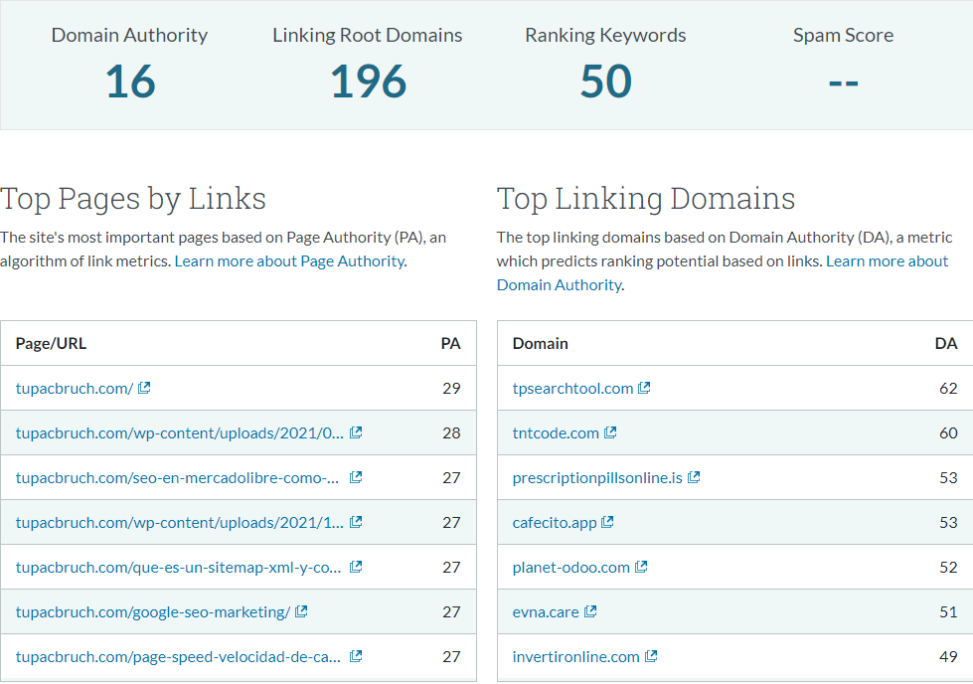Click external link icon beside tntcode.com

point(610,432)
